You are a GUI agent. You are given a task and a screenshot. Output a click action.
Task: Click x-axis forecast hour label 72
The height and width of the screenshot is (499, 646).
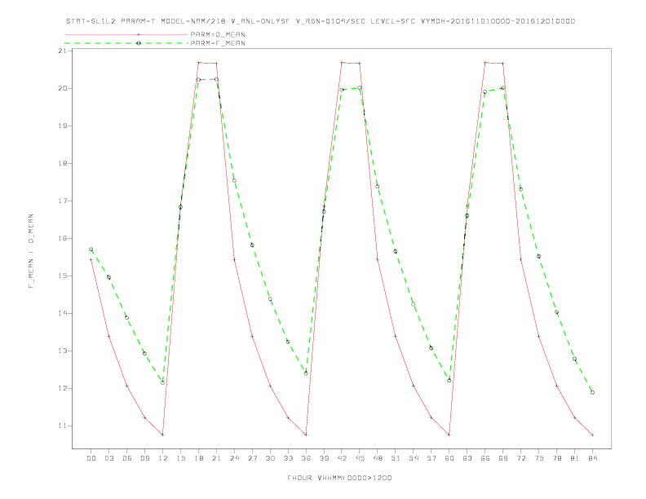(x=520, y=458)
